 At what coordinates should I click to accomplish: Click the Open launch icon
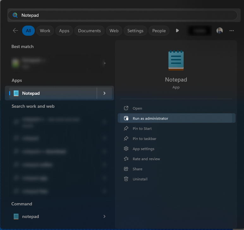[126, 108]
